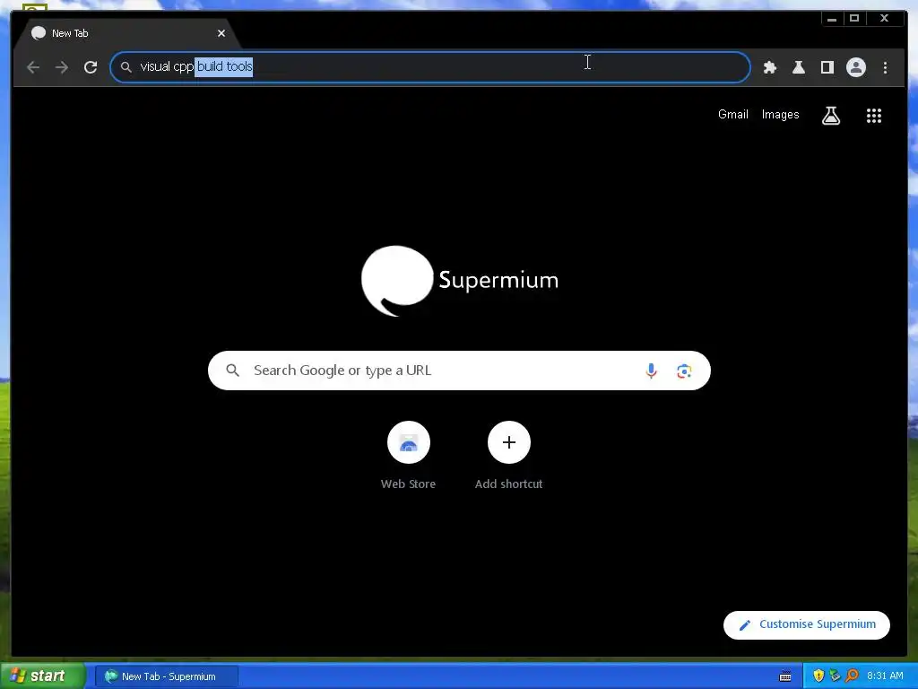Open the Images link
918x689 pixels.
tap(781, 114)
